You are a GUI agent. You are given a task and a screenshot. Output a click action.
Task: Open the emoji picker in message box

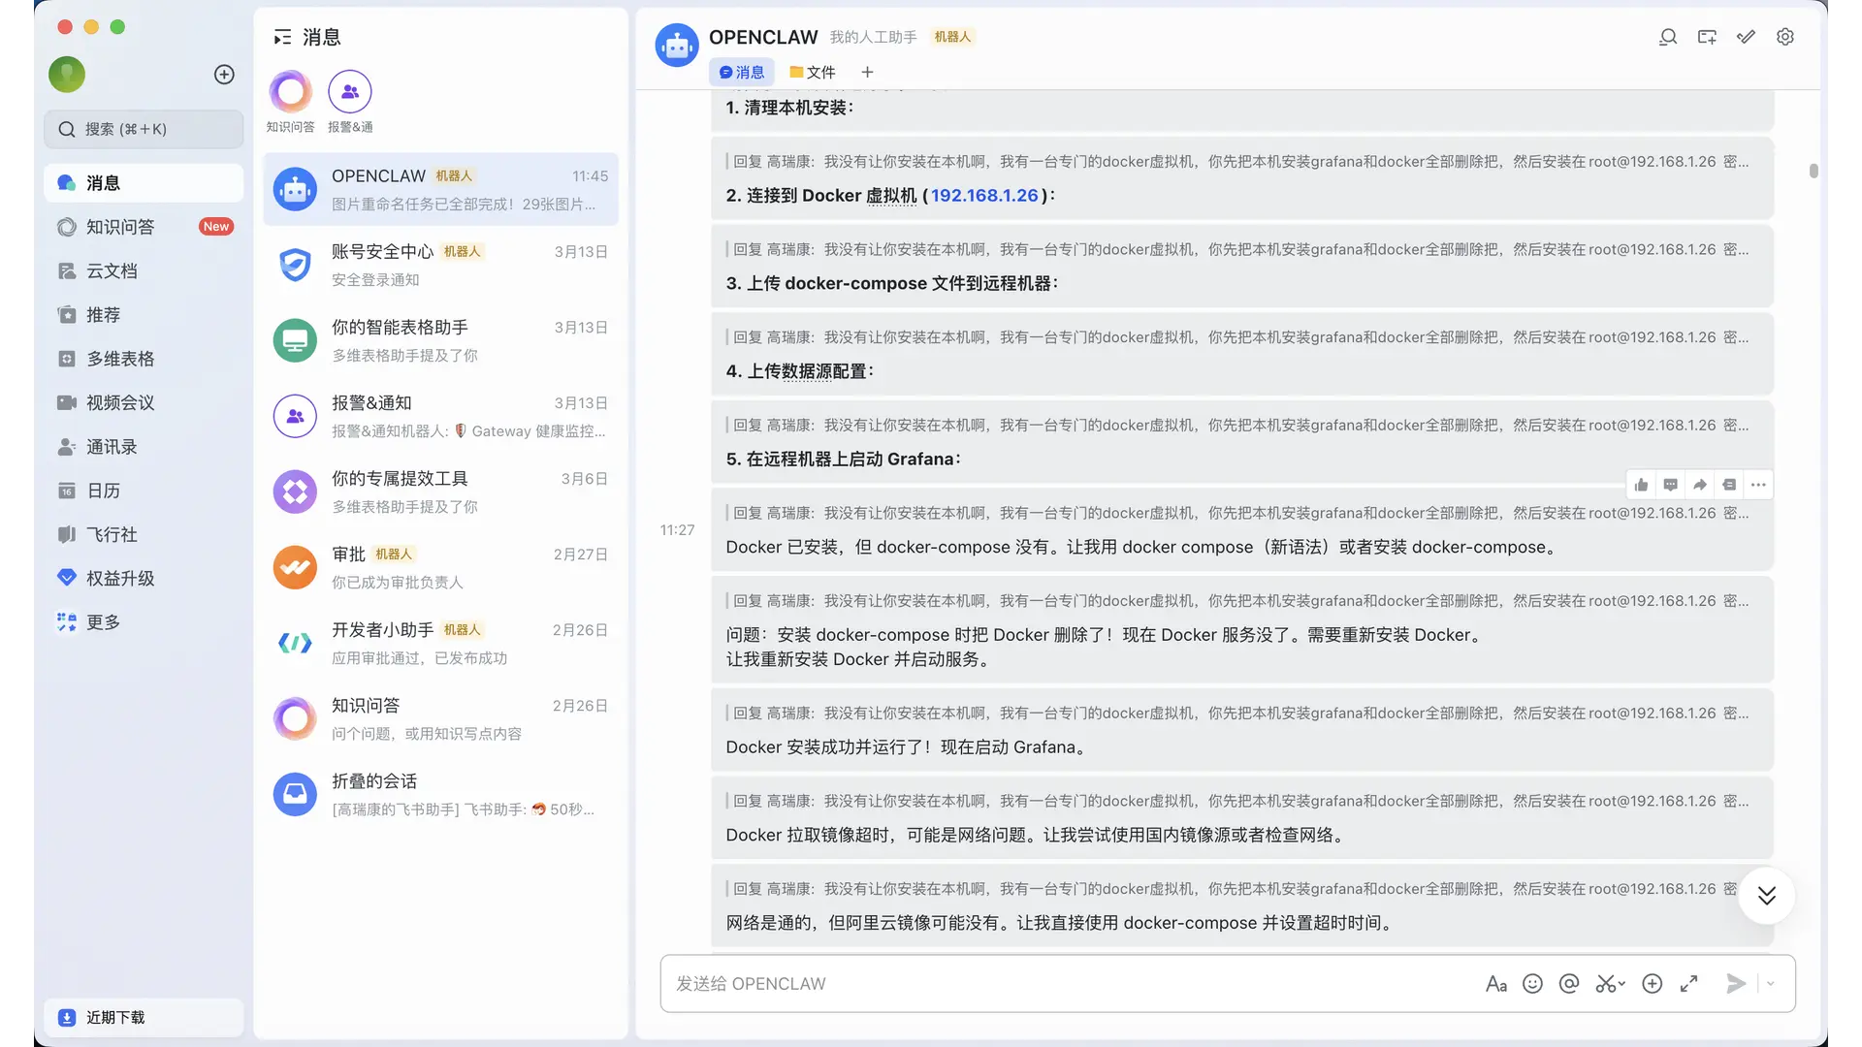tap(1532, 983)
